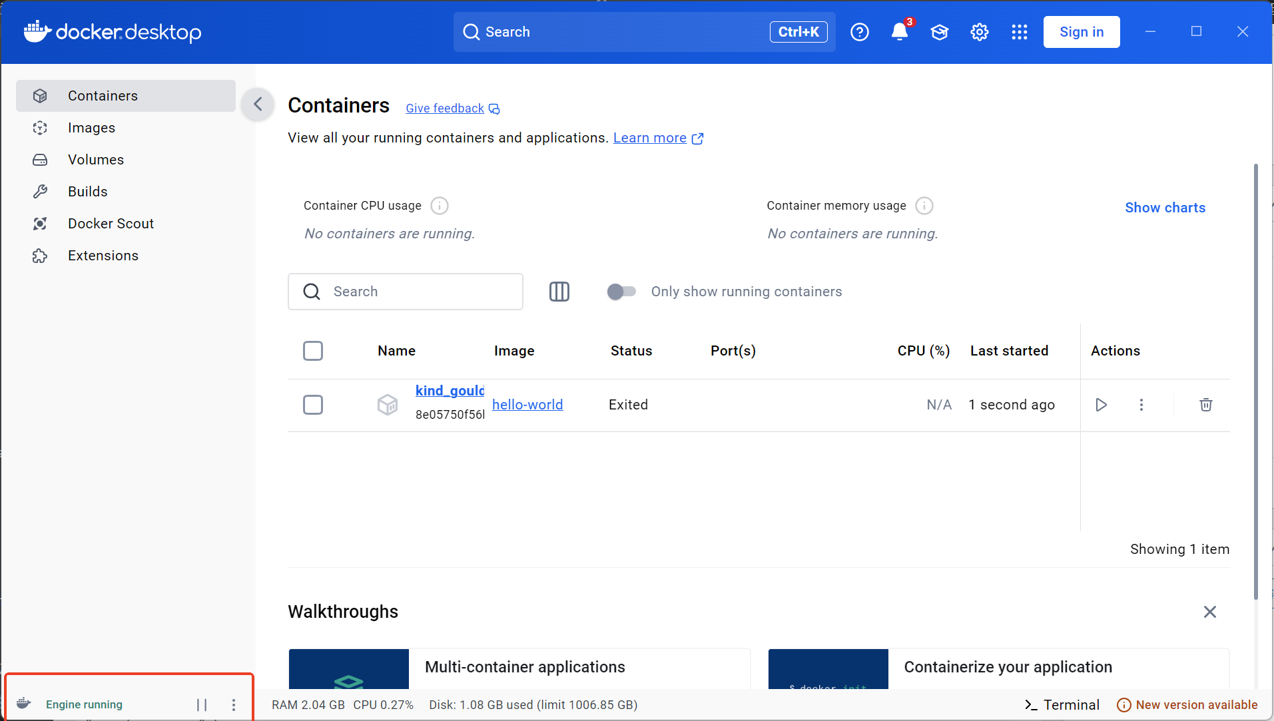The height and width of the screenshot is (721, 1274).
Task: Open the Terminal from the status bar
Action: (x=1062, y=704)
